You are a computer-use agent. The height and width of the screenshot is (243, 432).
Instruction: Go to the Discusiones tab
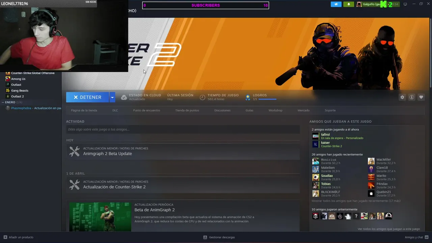point(222,110)
